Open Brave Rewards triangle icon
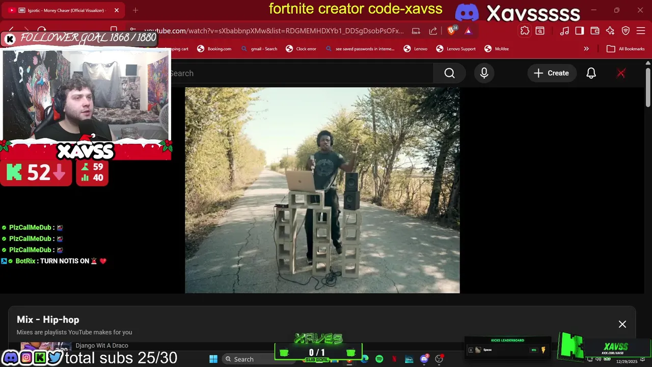Viewport: 652px width, 367px height. [x=468, y=31]
